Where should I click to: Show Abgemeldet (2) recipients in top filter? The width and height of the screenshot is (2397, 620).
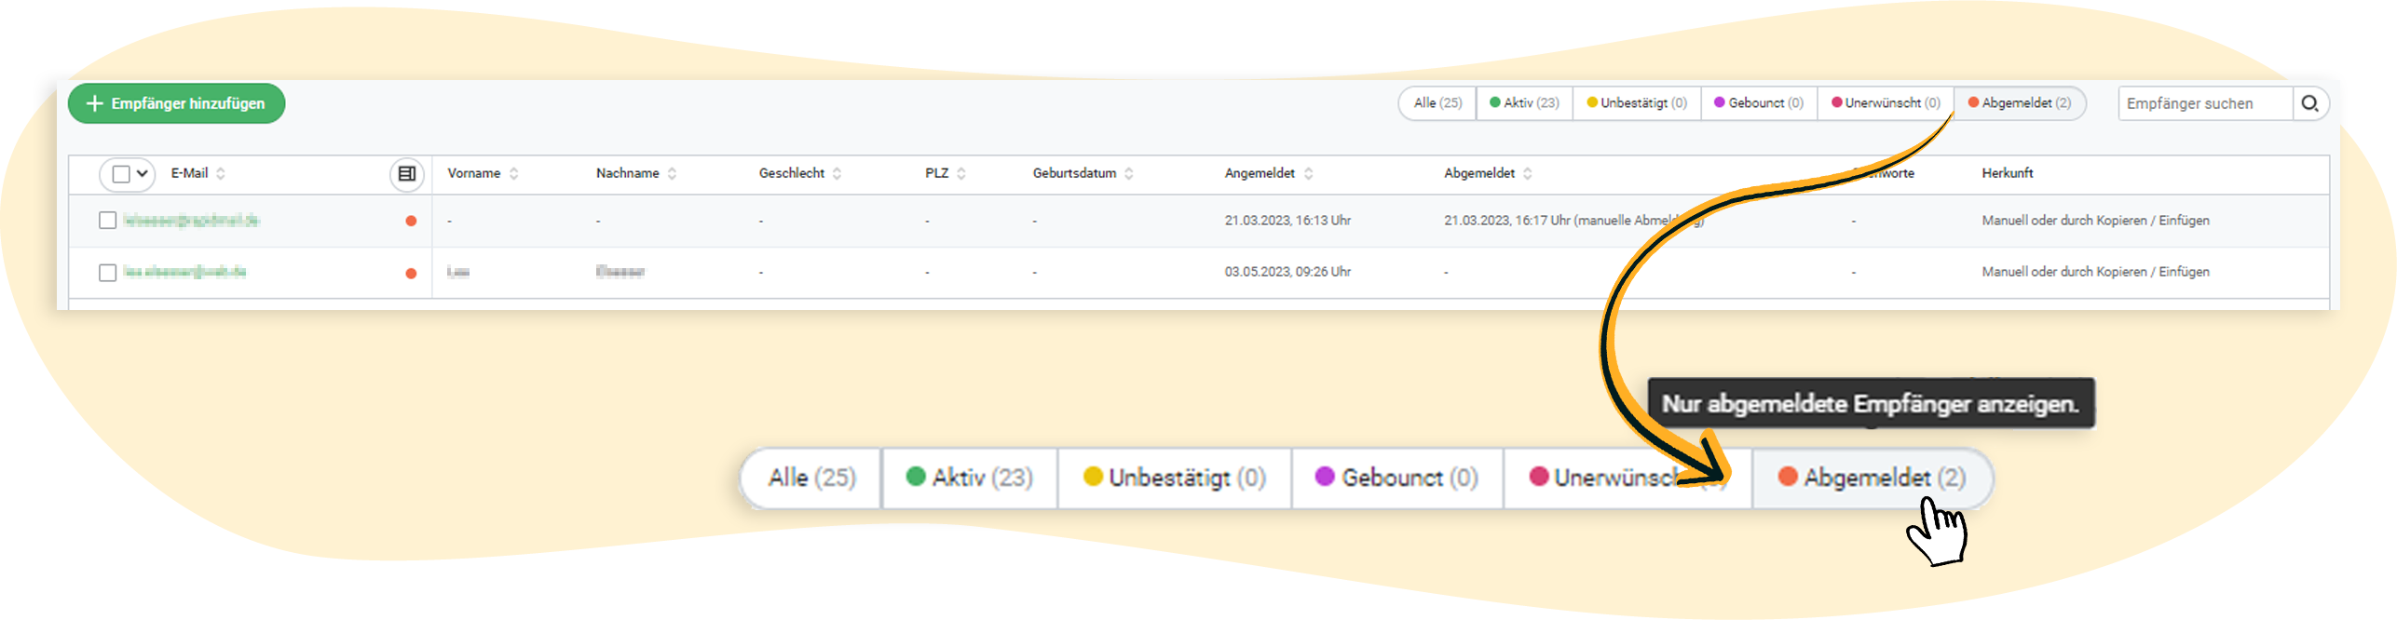[2019, 103]
